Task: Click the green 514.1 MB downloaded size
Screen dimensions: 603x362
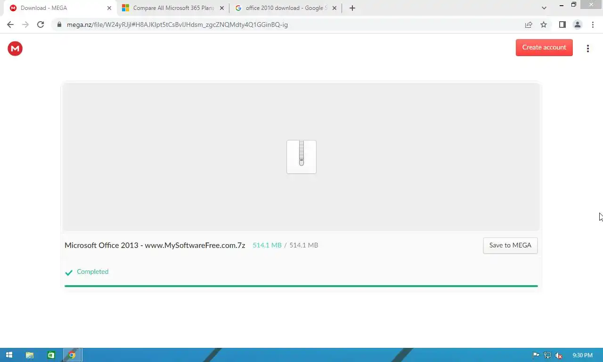Action: click(267, 245)
